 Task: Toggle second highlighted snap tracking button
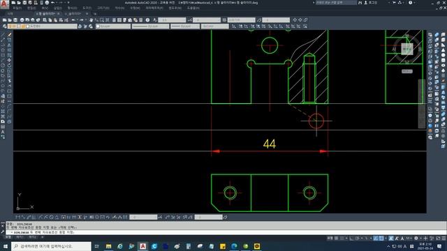tap(381, 238)
